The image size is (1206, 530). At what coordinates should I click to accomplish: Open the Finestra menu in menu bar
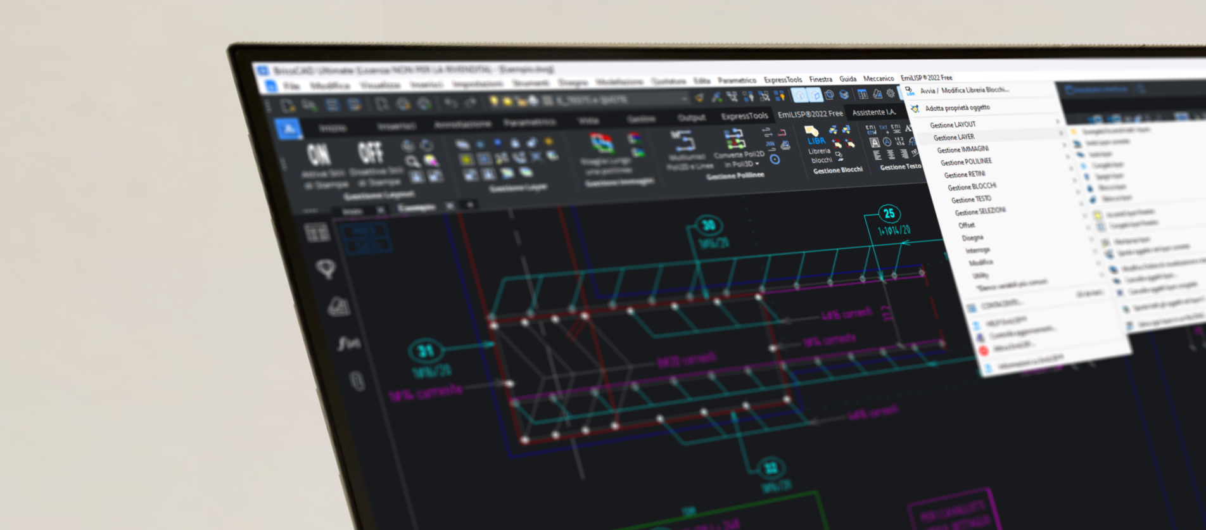click(820, 79)
